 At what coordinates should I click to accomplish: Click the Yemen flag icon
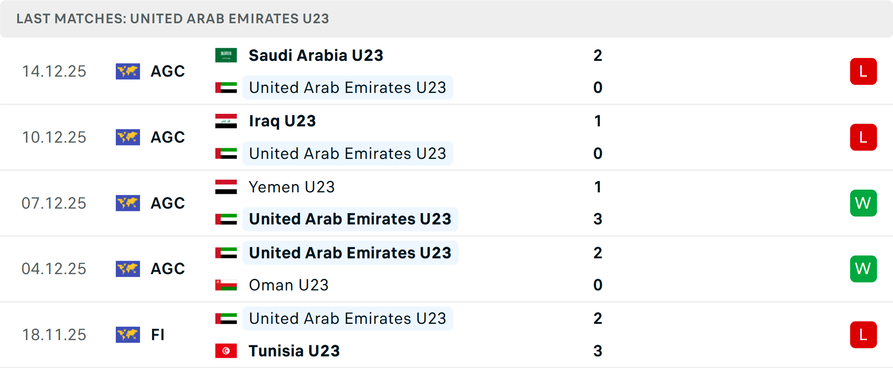pos(226,187)
